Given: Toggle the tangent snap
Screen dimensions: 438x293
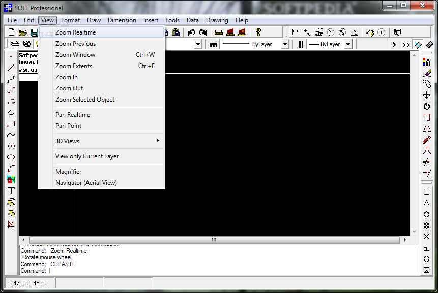Looking at the screenshot, I should click(426, 259).
